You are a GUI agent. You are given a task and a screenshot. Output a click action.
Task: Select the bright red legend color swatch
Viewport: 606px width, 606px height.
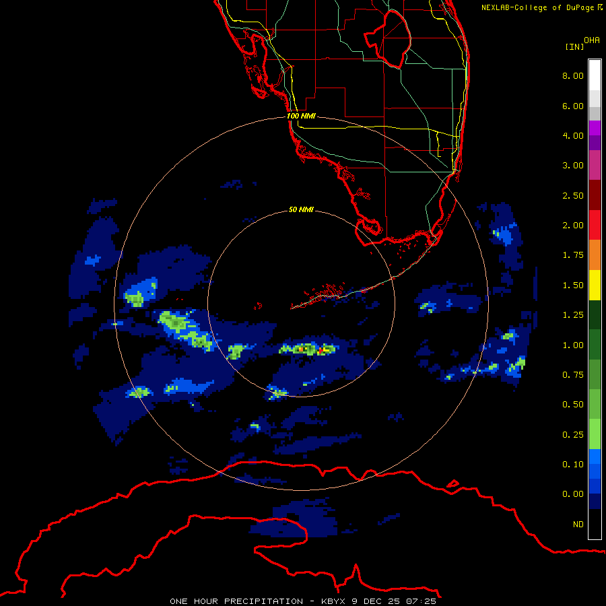point(595,225)
